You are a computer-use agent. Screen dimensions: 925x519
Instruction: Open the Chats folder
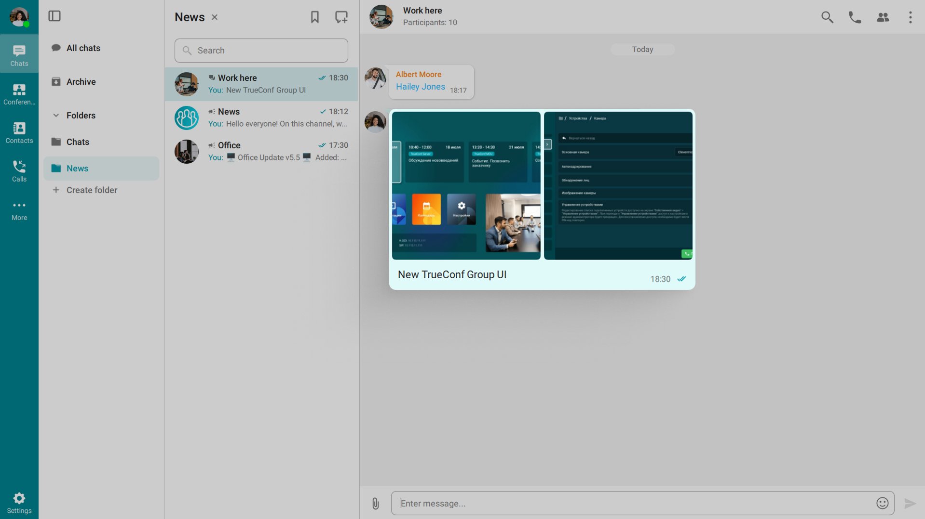click(x=101, y=142)
